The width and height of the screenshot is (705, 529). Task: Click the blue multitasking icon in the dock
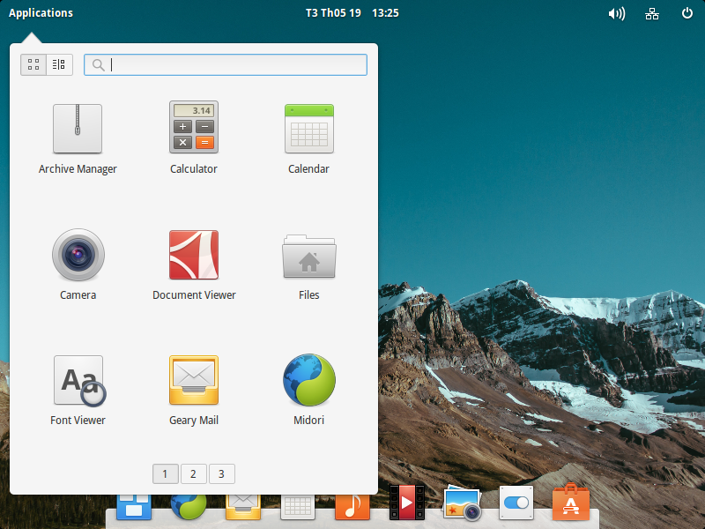tap(134, 507)
